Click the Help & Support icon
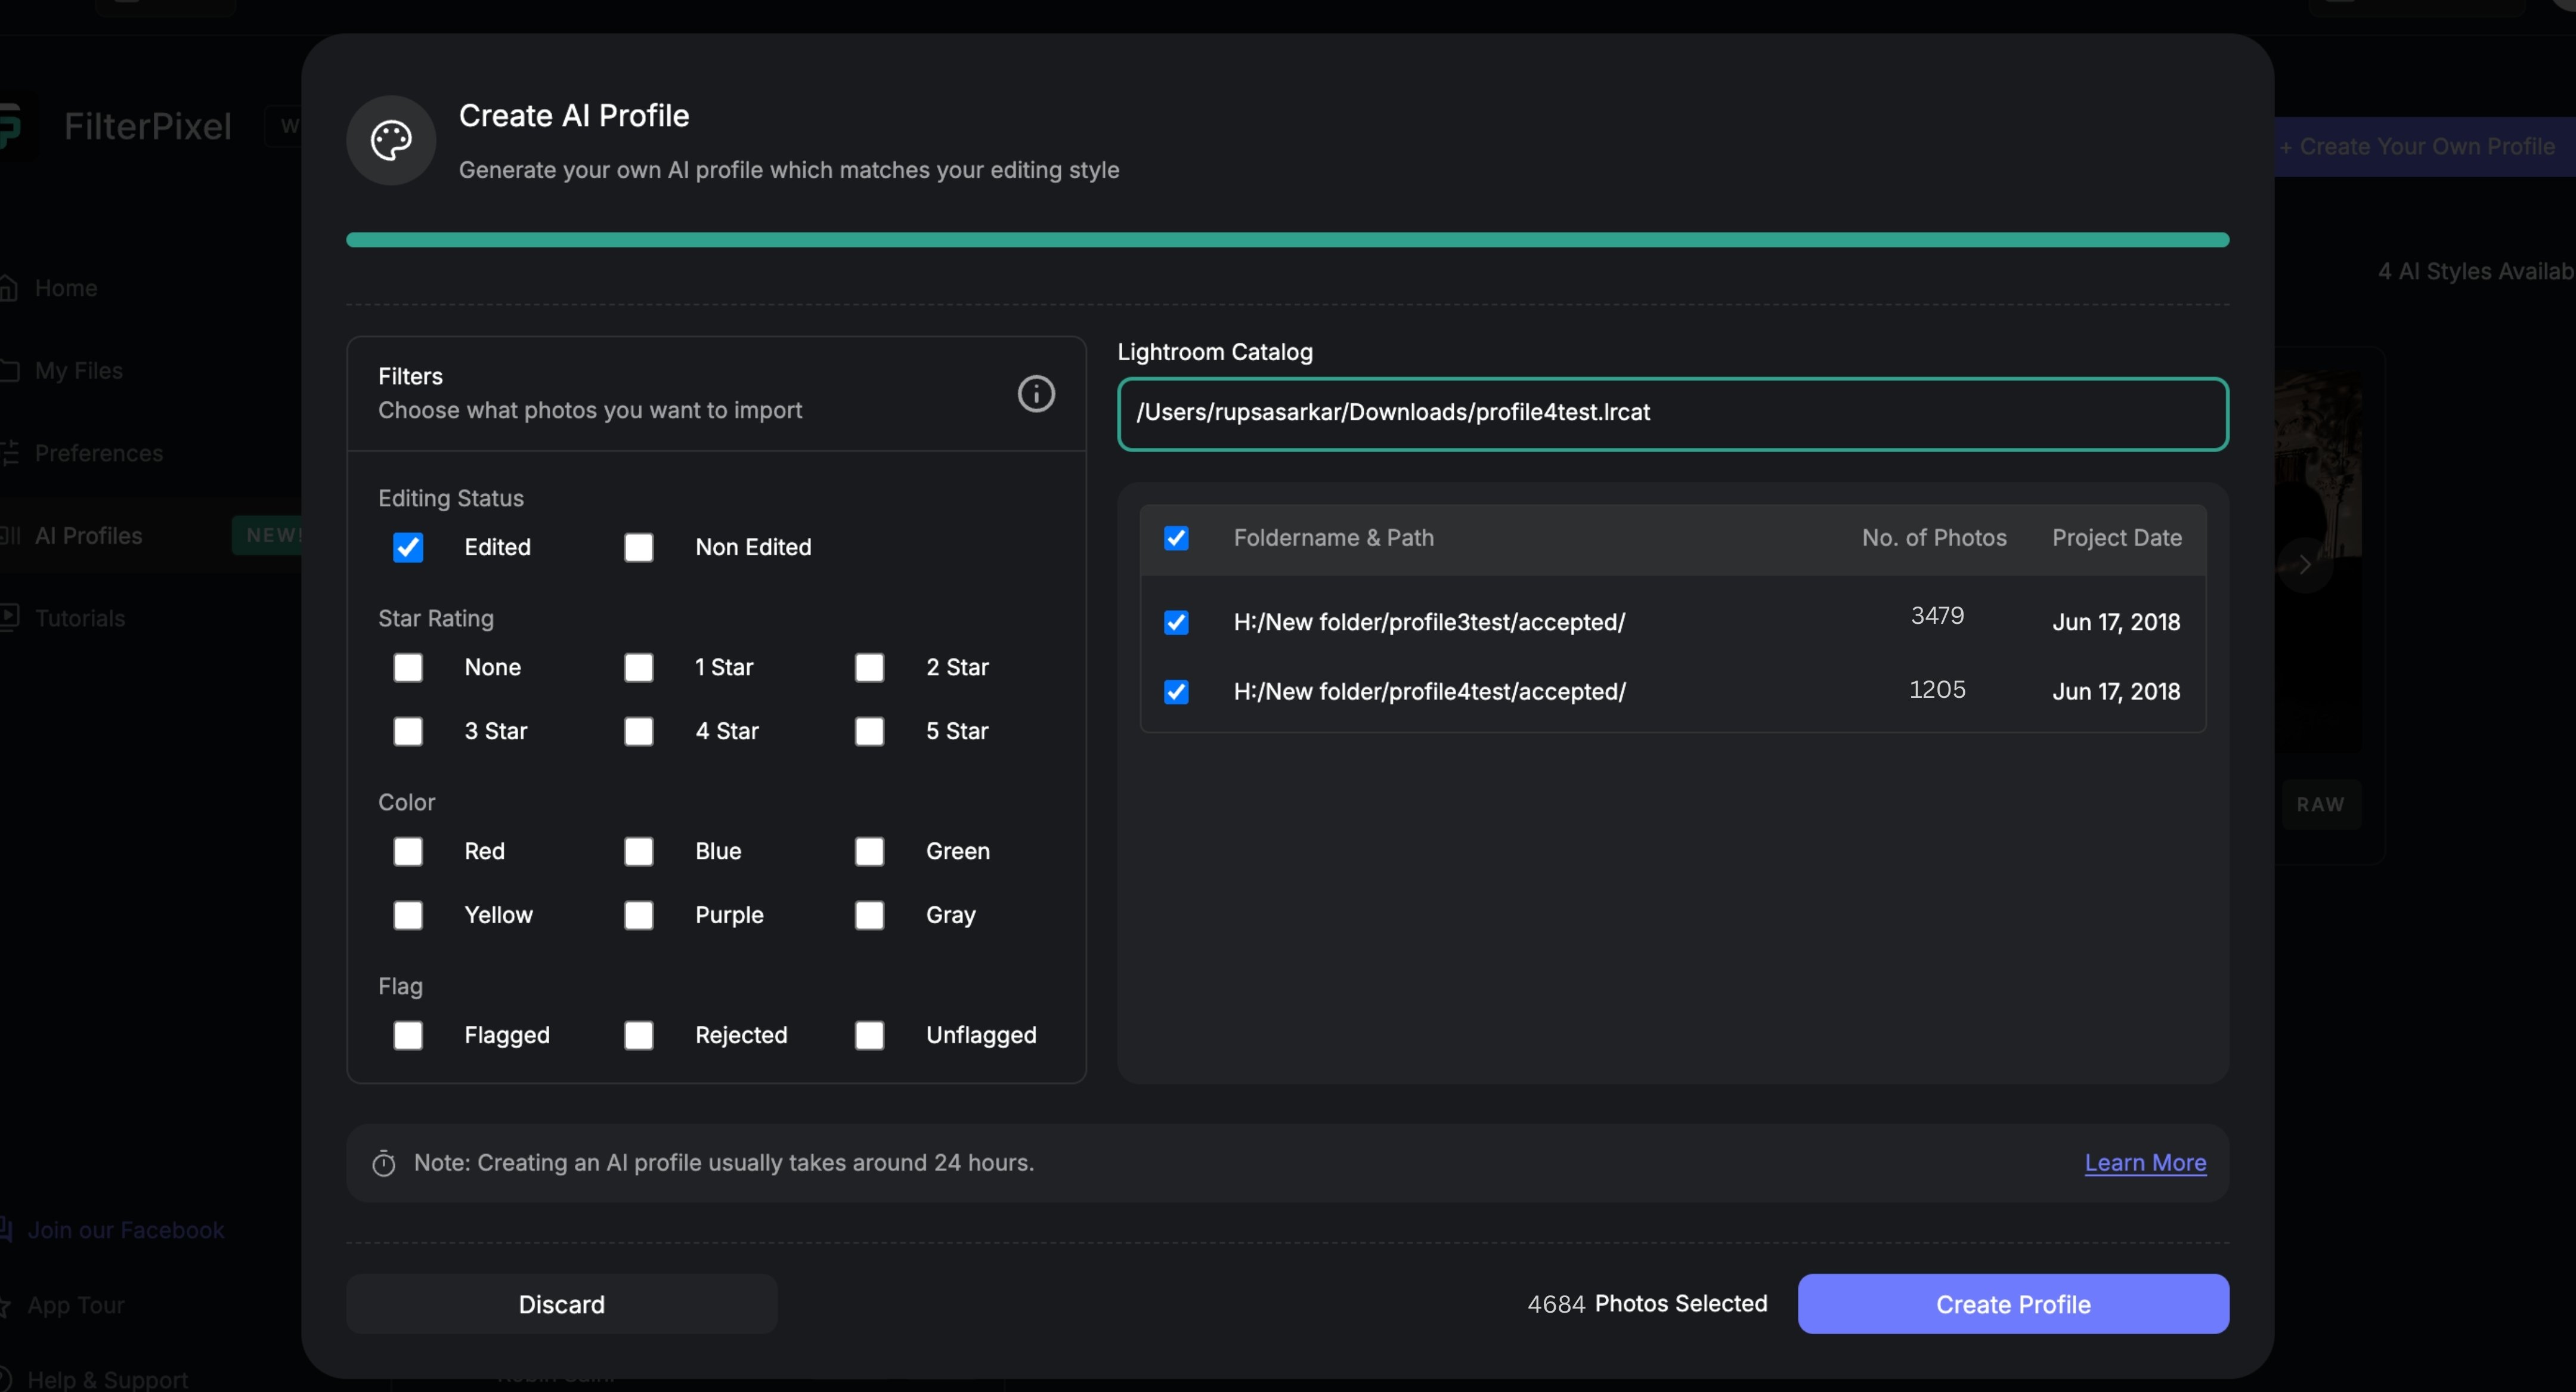The image size is (2576, 1392). (x=6, y=1378)
